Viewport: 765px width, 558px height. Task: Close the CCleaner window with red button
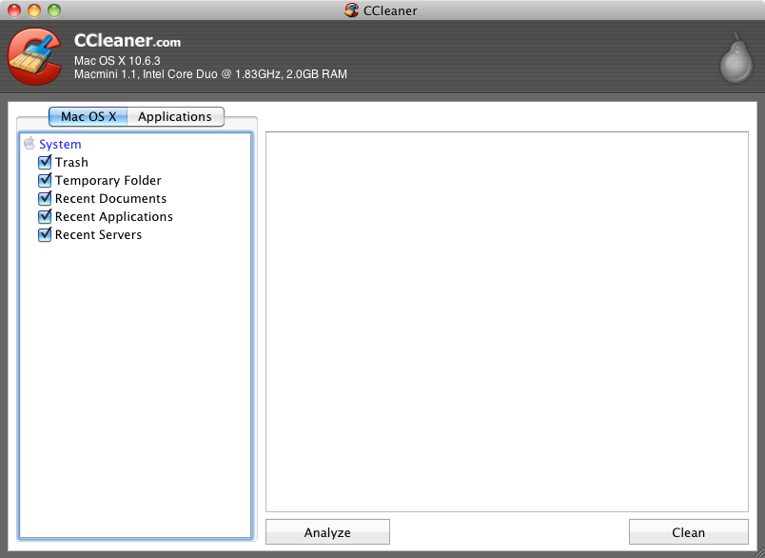coord(13,10)
